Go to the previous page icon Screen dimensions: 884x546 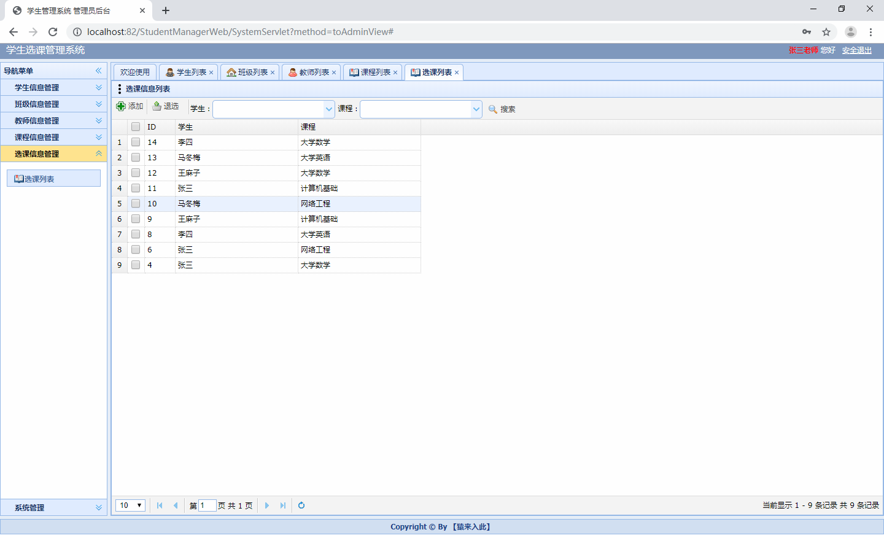point(176,505)
